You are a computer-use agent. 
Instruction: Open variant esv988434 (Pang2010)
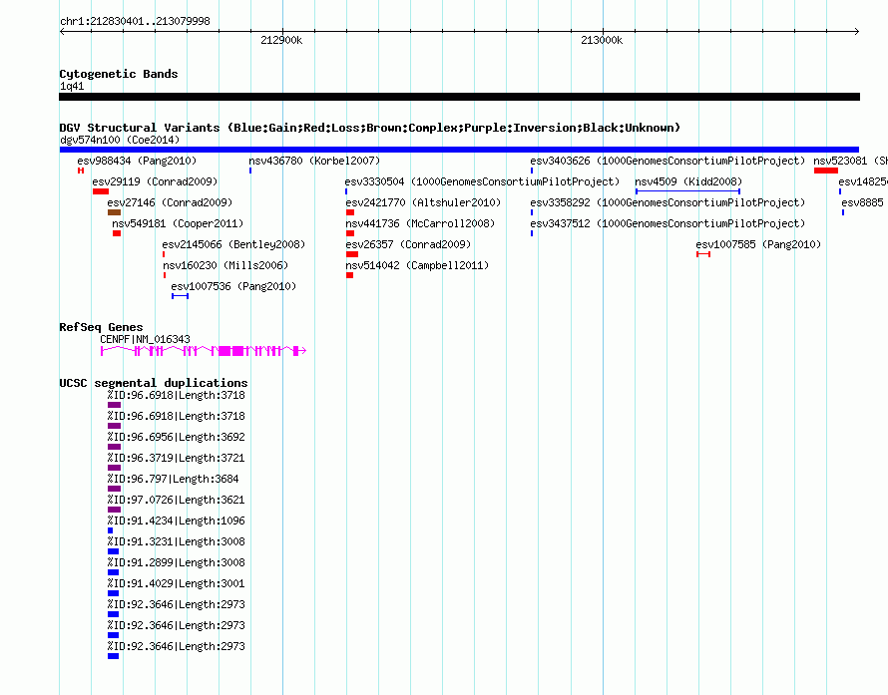point(137,161)
